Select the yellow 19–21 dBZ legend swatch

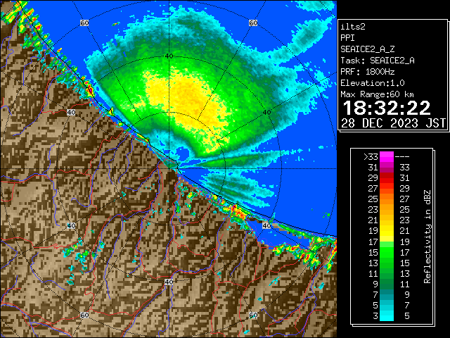point(387,231)
